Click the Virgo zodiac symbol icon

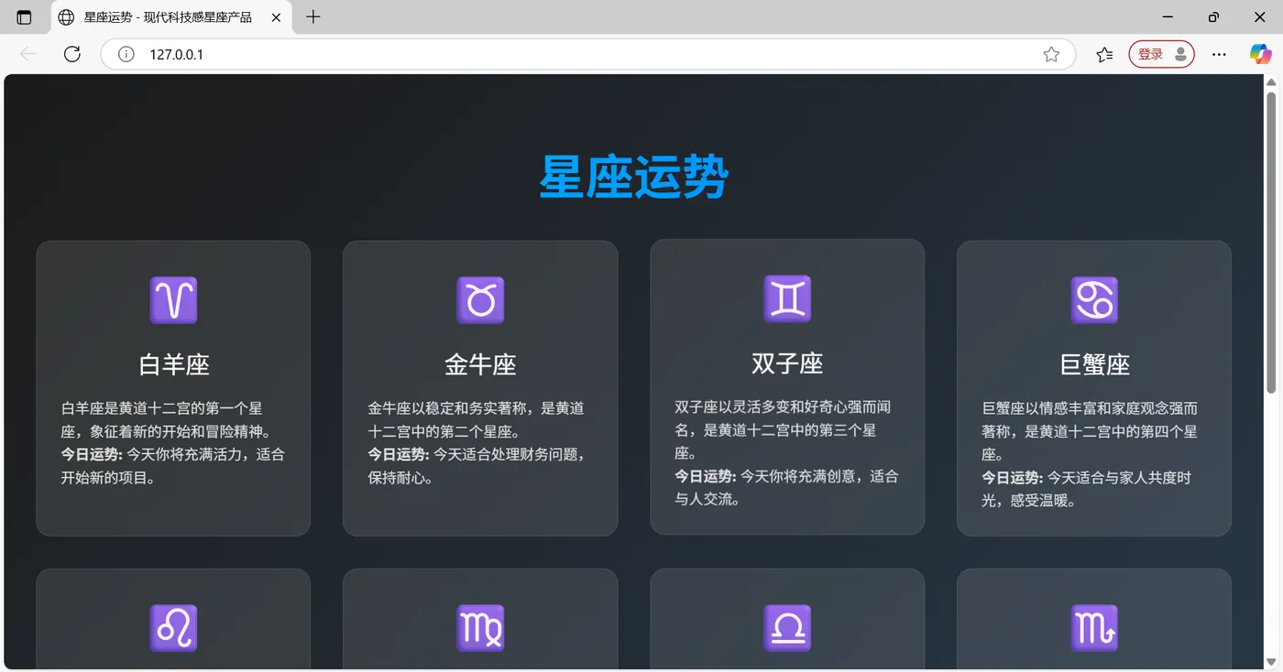pyautogui.click(x=480, y=628)
